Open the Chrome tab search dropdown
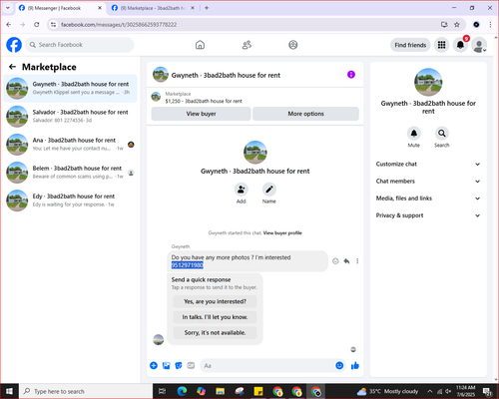 [8, 8]
